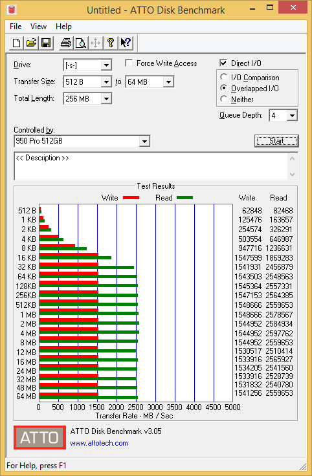Click the read value 2564385
The image size is (312, 476).
click(279, 296)
